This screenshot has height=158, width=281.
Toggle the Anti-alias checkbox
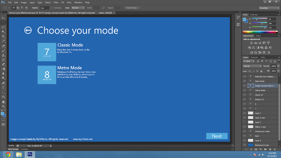[52, 8]
